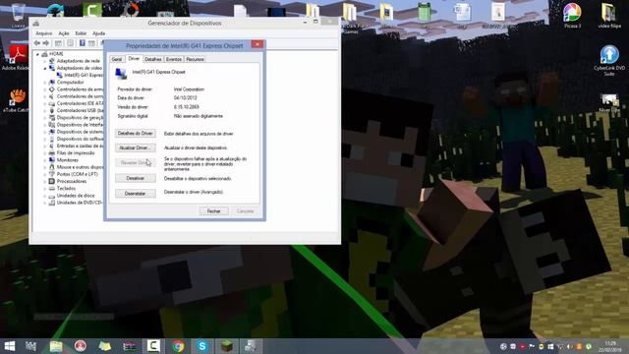Click the Detalhes do Driver button
Viewport: 629px width, 354px height.
tap(136, 134)
